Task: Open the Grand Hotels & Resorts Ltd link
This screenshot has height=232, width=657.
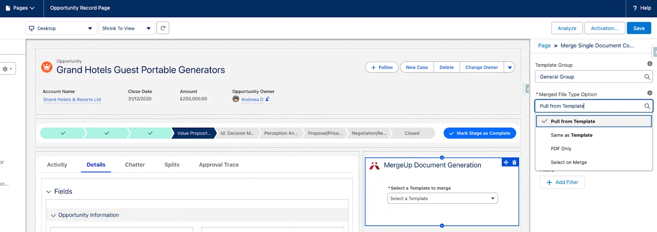Action: click(x=72, y=99)
